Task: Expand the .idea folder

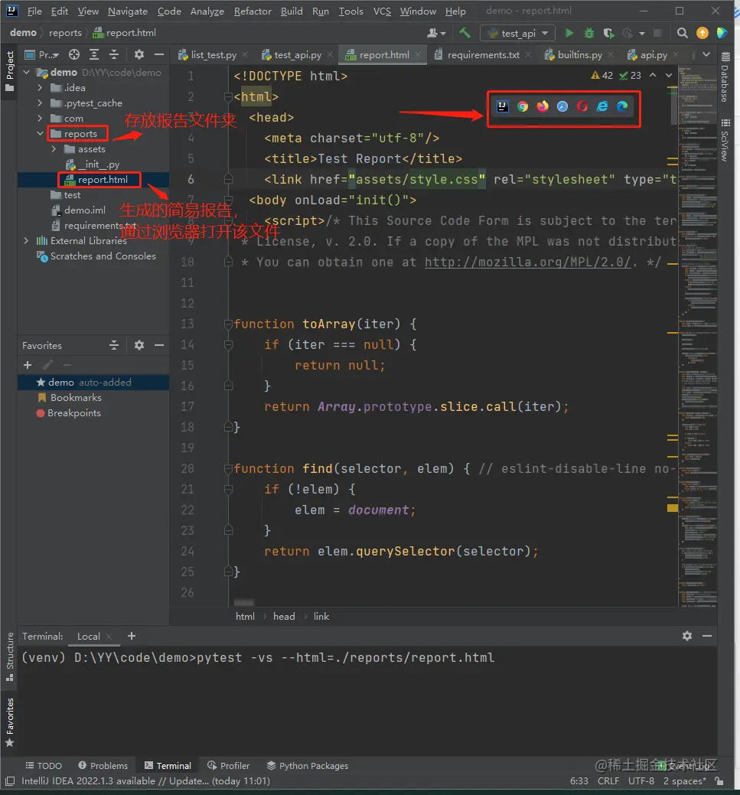Action: [x=40, y=88]
